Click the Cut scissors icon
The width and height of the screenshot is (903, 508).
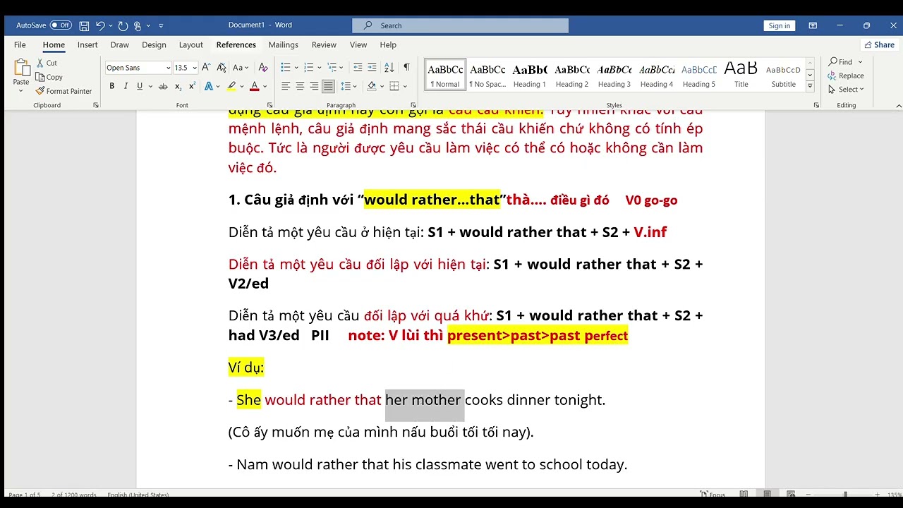[41, 63]
